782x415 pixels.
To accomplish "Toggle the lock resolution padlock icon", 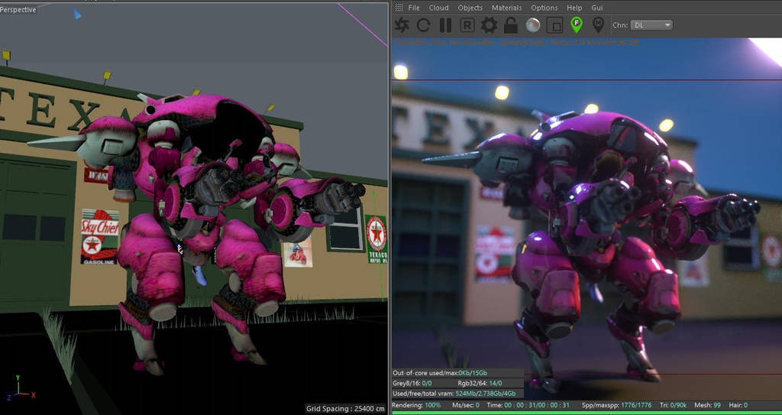I will pyautogui.click(x=510, y=25).
